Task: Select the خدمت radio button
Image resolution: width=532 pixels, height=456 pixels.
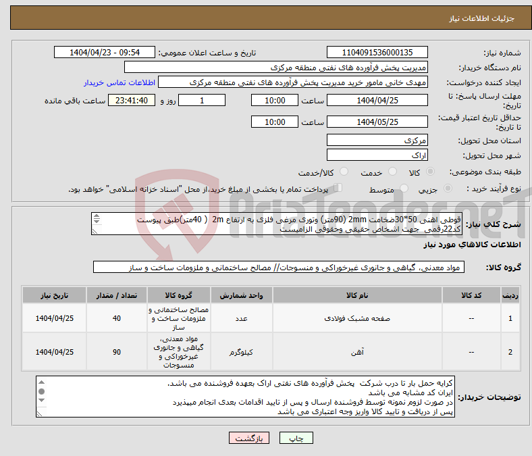Action: 392,172
